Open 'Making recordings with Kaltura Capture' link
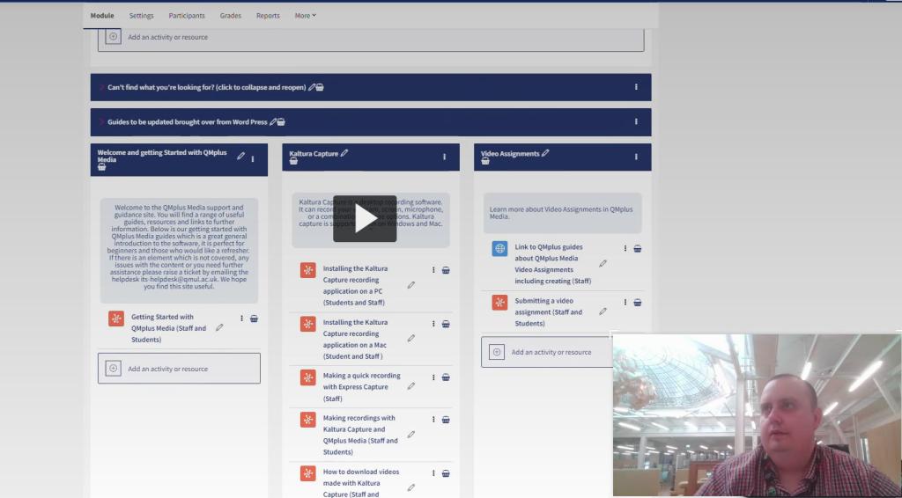Image resolution: width=902 pixels, height=498 pixels. click(x=360, y=435)
